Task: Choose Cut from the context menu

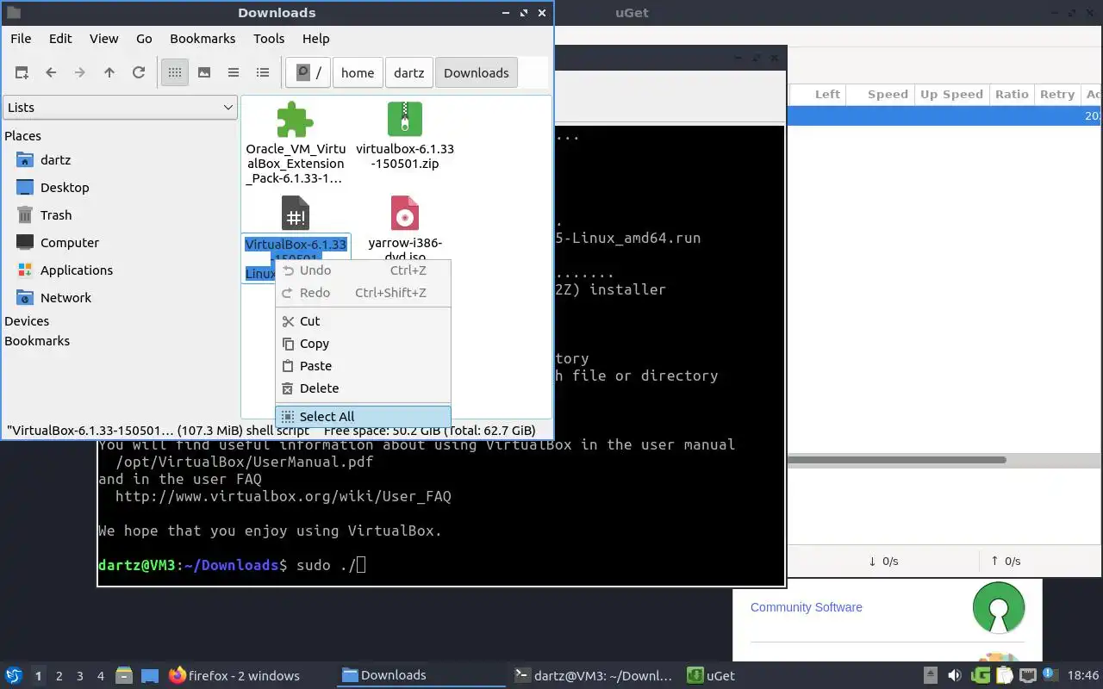Action: coord(363,321)
